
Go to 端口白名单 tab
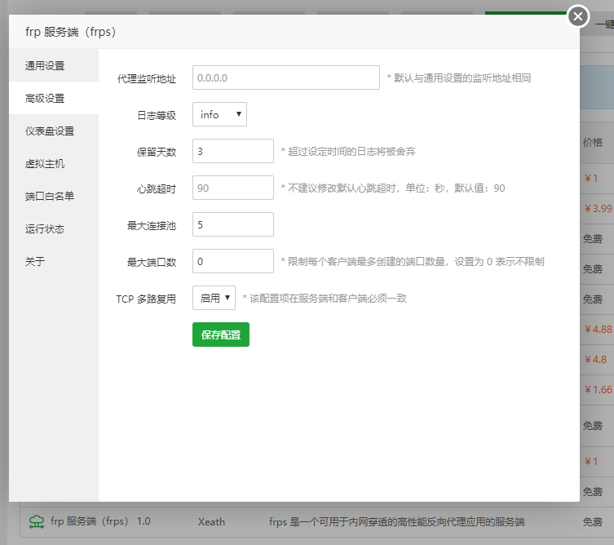click(x=54, y=196)
